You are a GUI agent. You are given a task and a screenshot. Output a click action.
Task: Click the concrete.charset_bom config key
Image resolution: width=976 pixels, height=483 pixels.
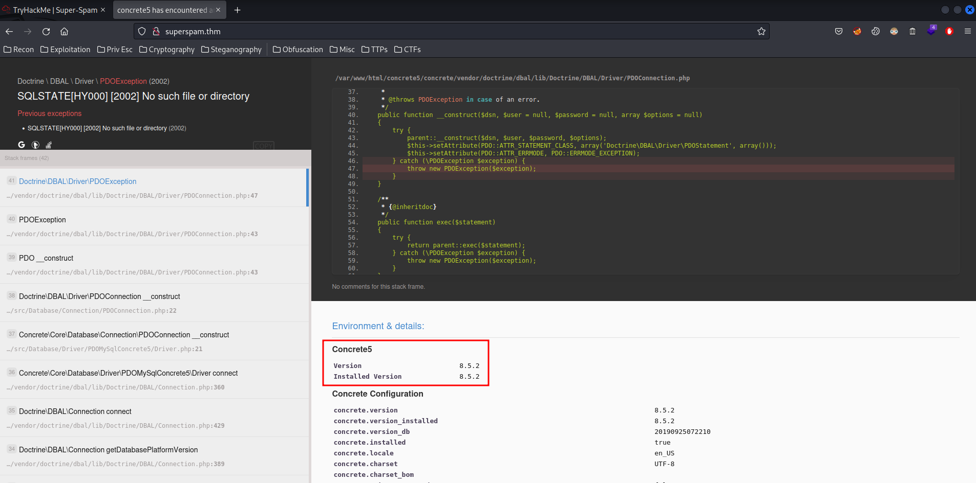point(374,475)
